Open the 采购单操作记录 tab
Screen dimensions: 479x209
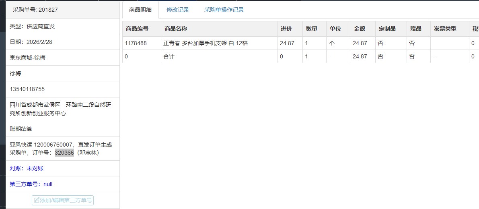click(x=224, y=10)
